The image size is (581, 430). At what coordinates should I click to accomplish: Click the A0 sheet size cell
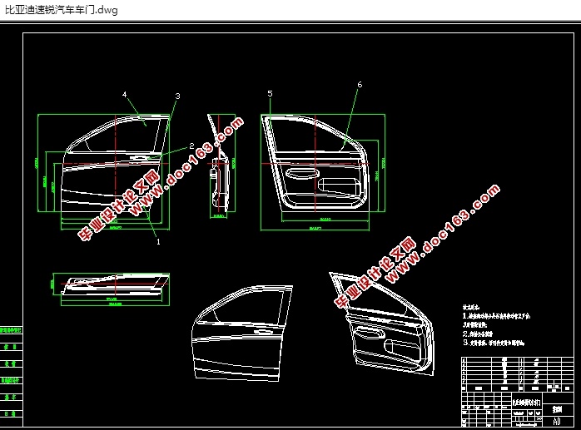pos(556,421)
